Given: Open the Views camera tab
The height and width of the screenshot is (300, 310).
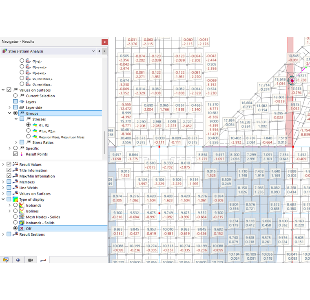Looking at the screenshot, I should click(x=31, y=260).
